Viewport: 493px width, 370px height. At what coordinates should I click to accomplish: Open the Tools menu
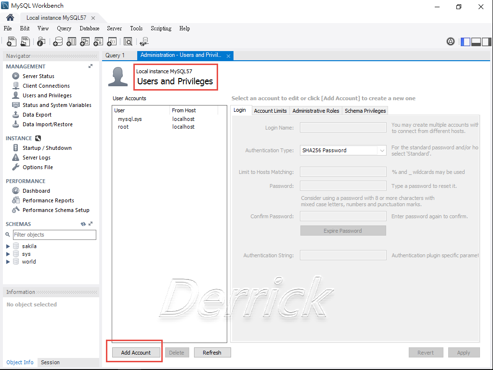tap(136, 28)
